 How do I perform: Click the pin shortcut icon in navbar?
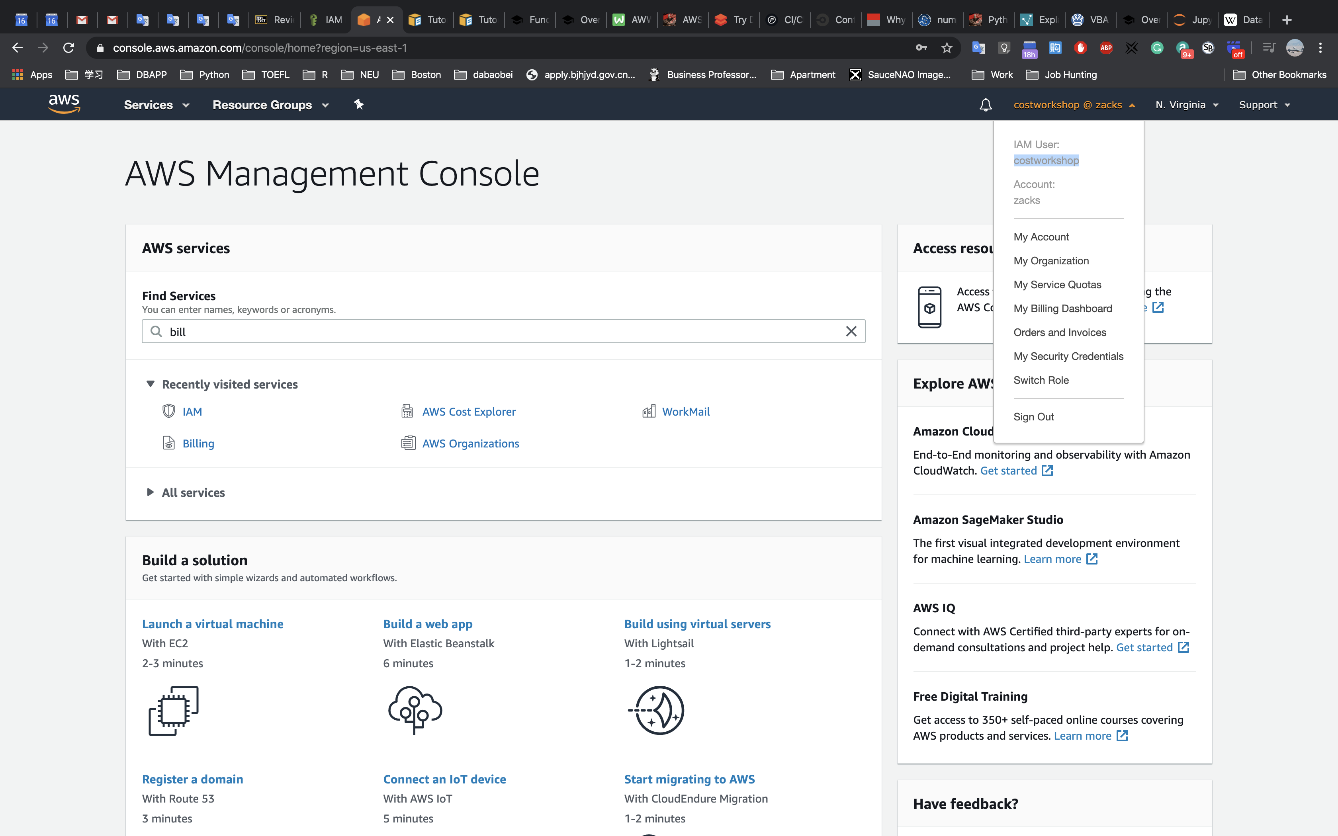tap(359, 104)
